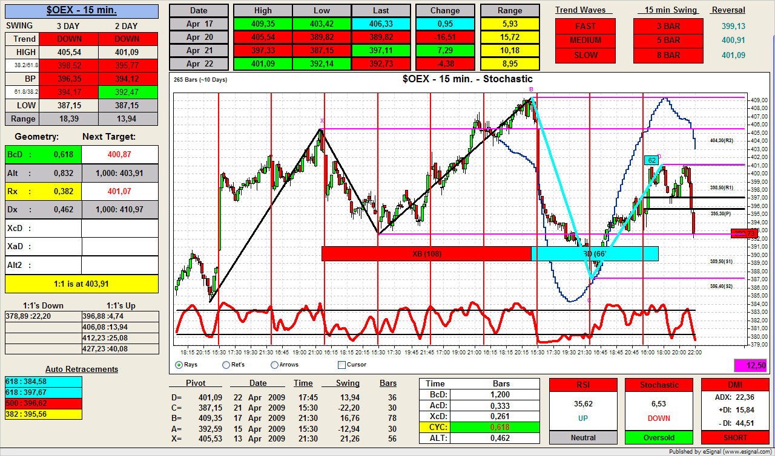Select the 3 BAR swing button

pos(668,26)
